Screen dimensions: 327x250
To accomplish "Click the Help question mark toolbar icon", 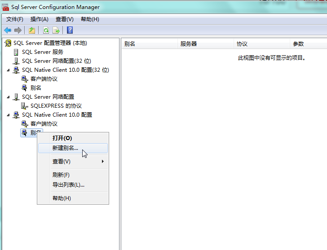I will click(x=70, y=30).
